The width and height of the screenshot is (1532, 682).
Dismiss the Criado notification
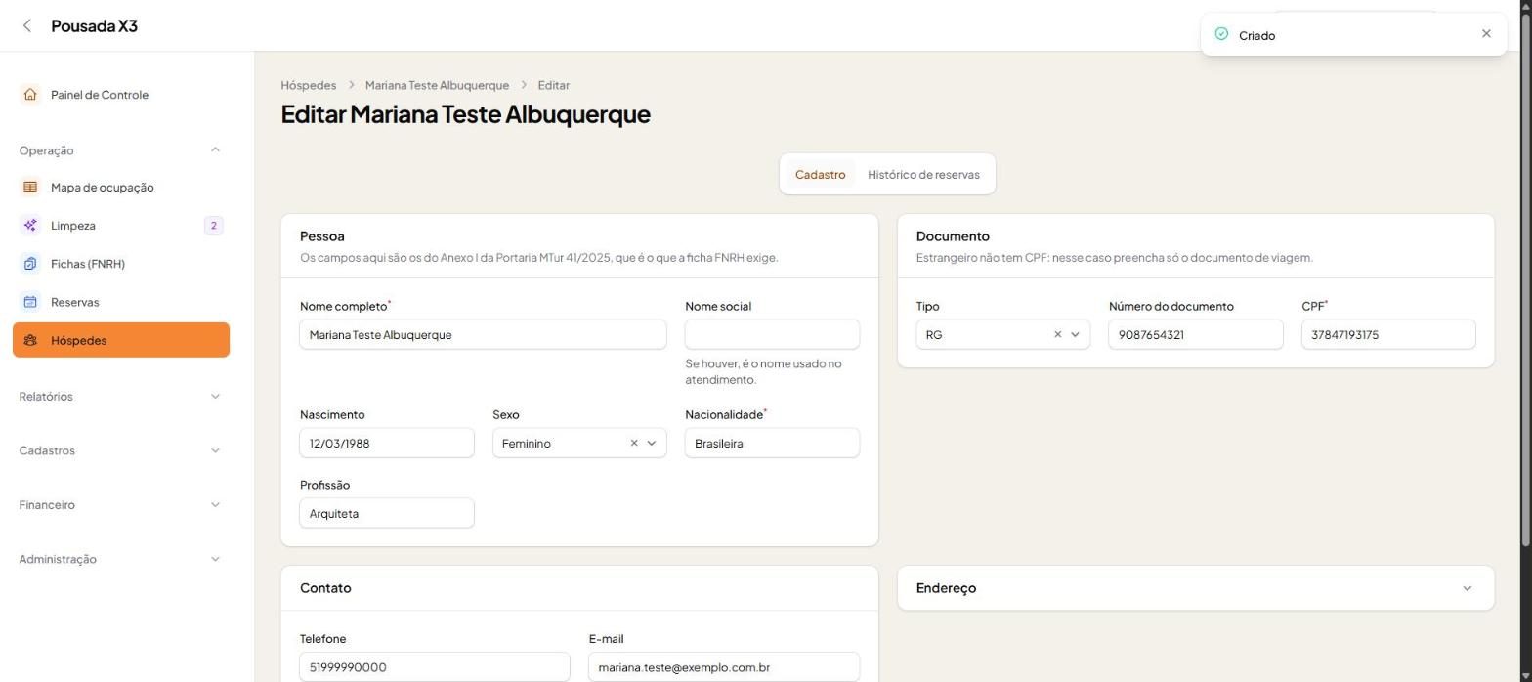[1486, 34]
